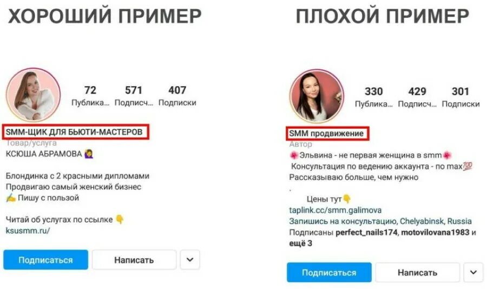Image resolution: width=487 pixels, height=289 pixels.
Task: Expand suggestions chevron on the left profile
Action: pyautogui.click(x=190, y=260)
